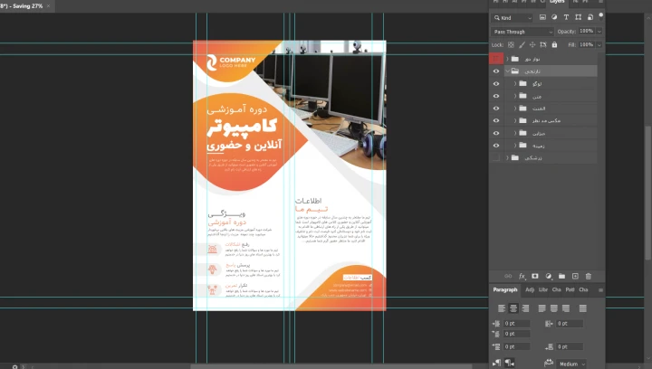The width and height of the screenshot is (652, 369).
Task: Create a new adjustment layer
Action: 548,276
